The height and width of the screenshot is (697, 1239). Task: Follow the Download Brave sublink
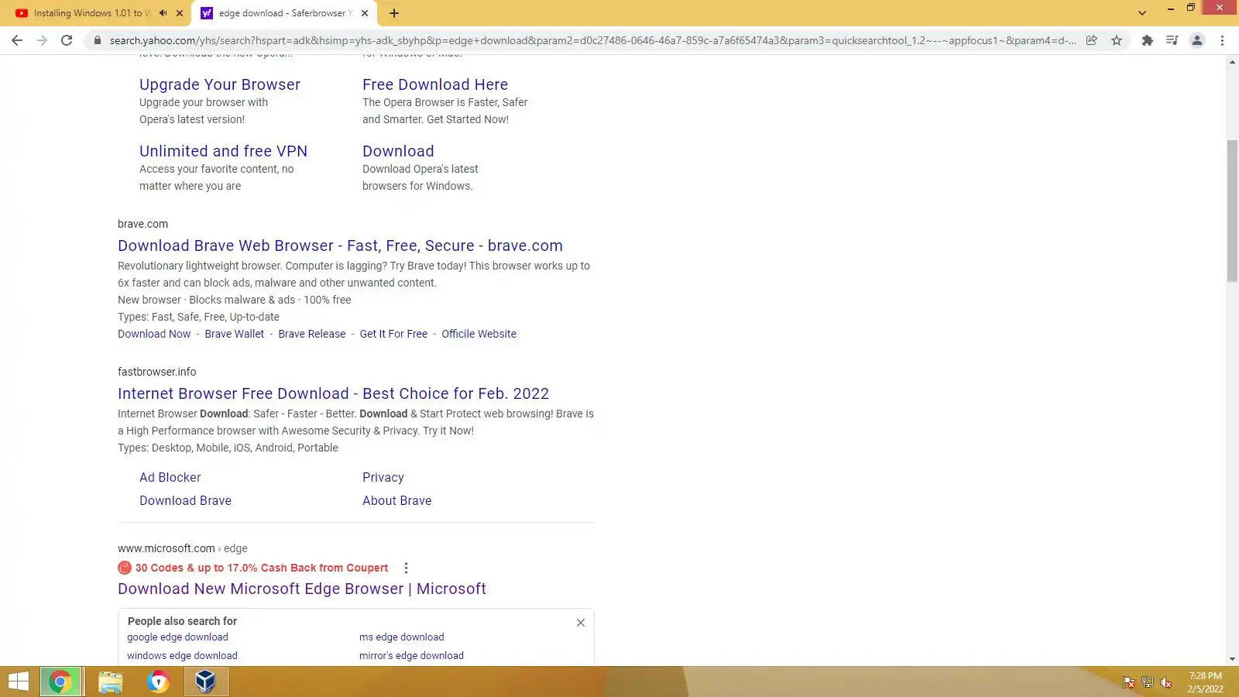(185, 500)
